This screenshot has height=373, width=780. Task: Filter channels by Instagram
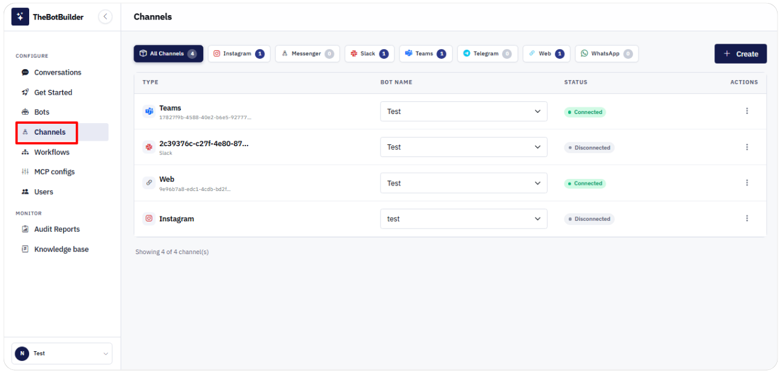click(239, 53)
